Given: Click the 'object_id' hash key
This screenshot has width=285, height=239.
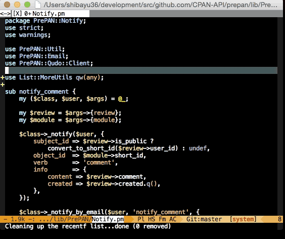Looking at the screenshot, I should [x=49, y=155].
